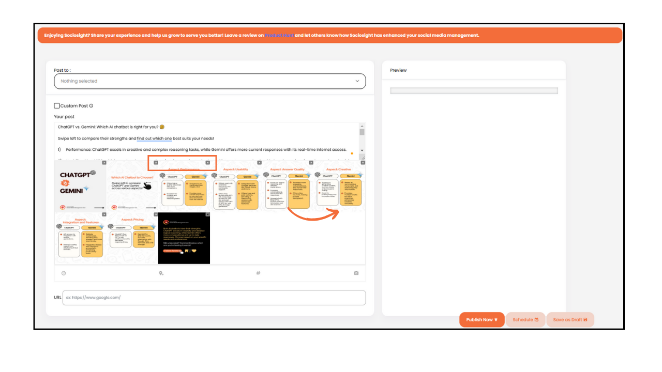This screenshot has width=662, height=372.
Task: Remove the 'Which AI Chatbot to Choose?' image
Action: tap(156, 163)
